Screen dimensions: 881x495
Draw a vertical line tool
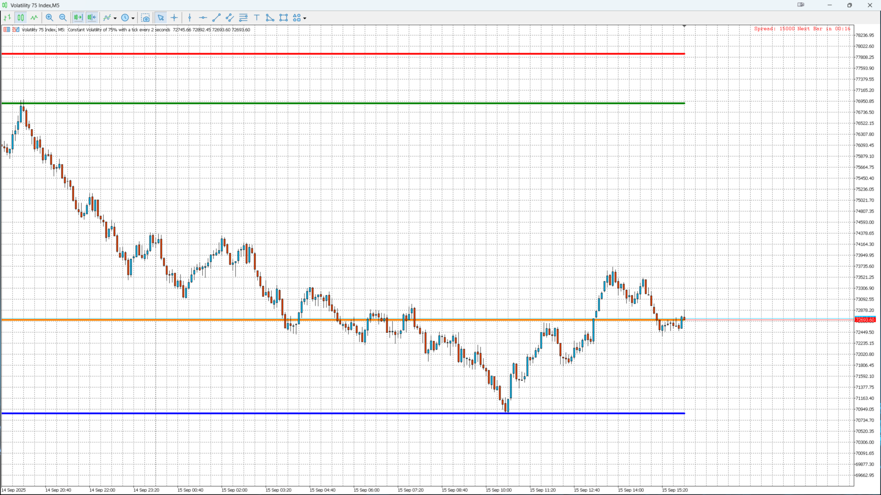coord(190,18)
